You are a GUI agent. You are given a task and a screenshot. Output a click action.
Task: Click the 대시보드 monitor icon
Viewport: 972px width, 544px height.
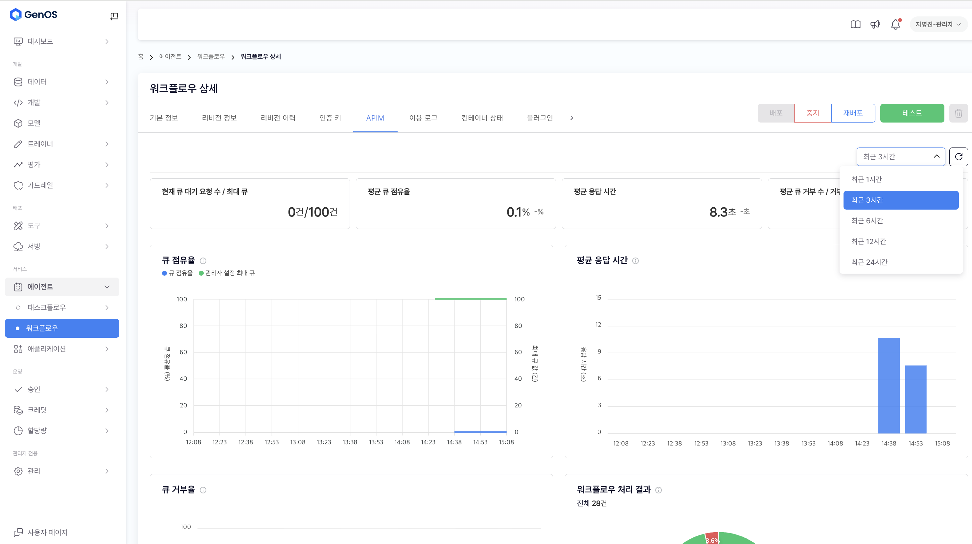[x=18, y=41]
